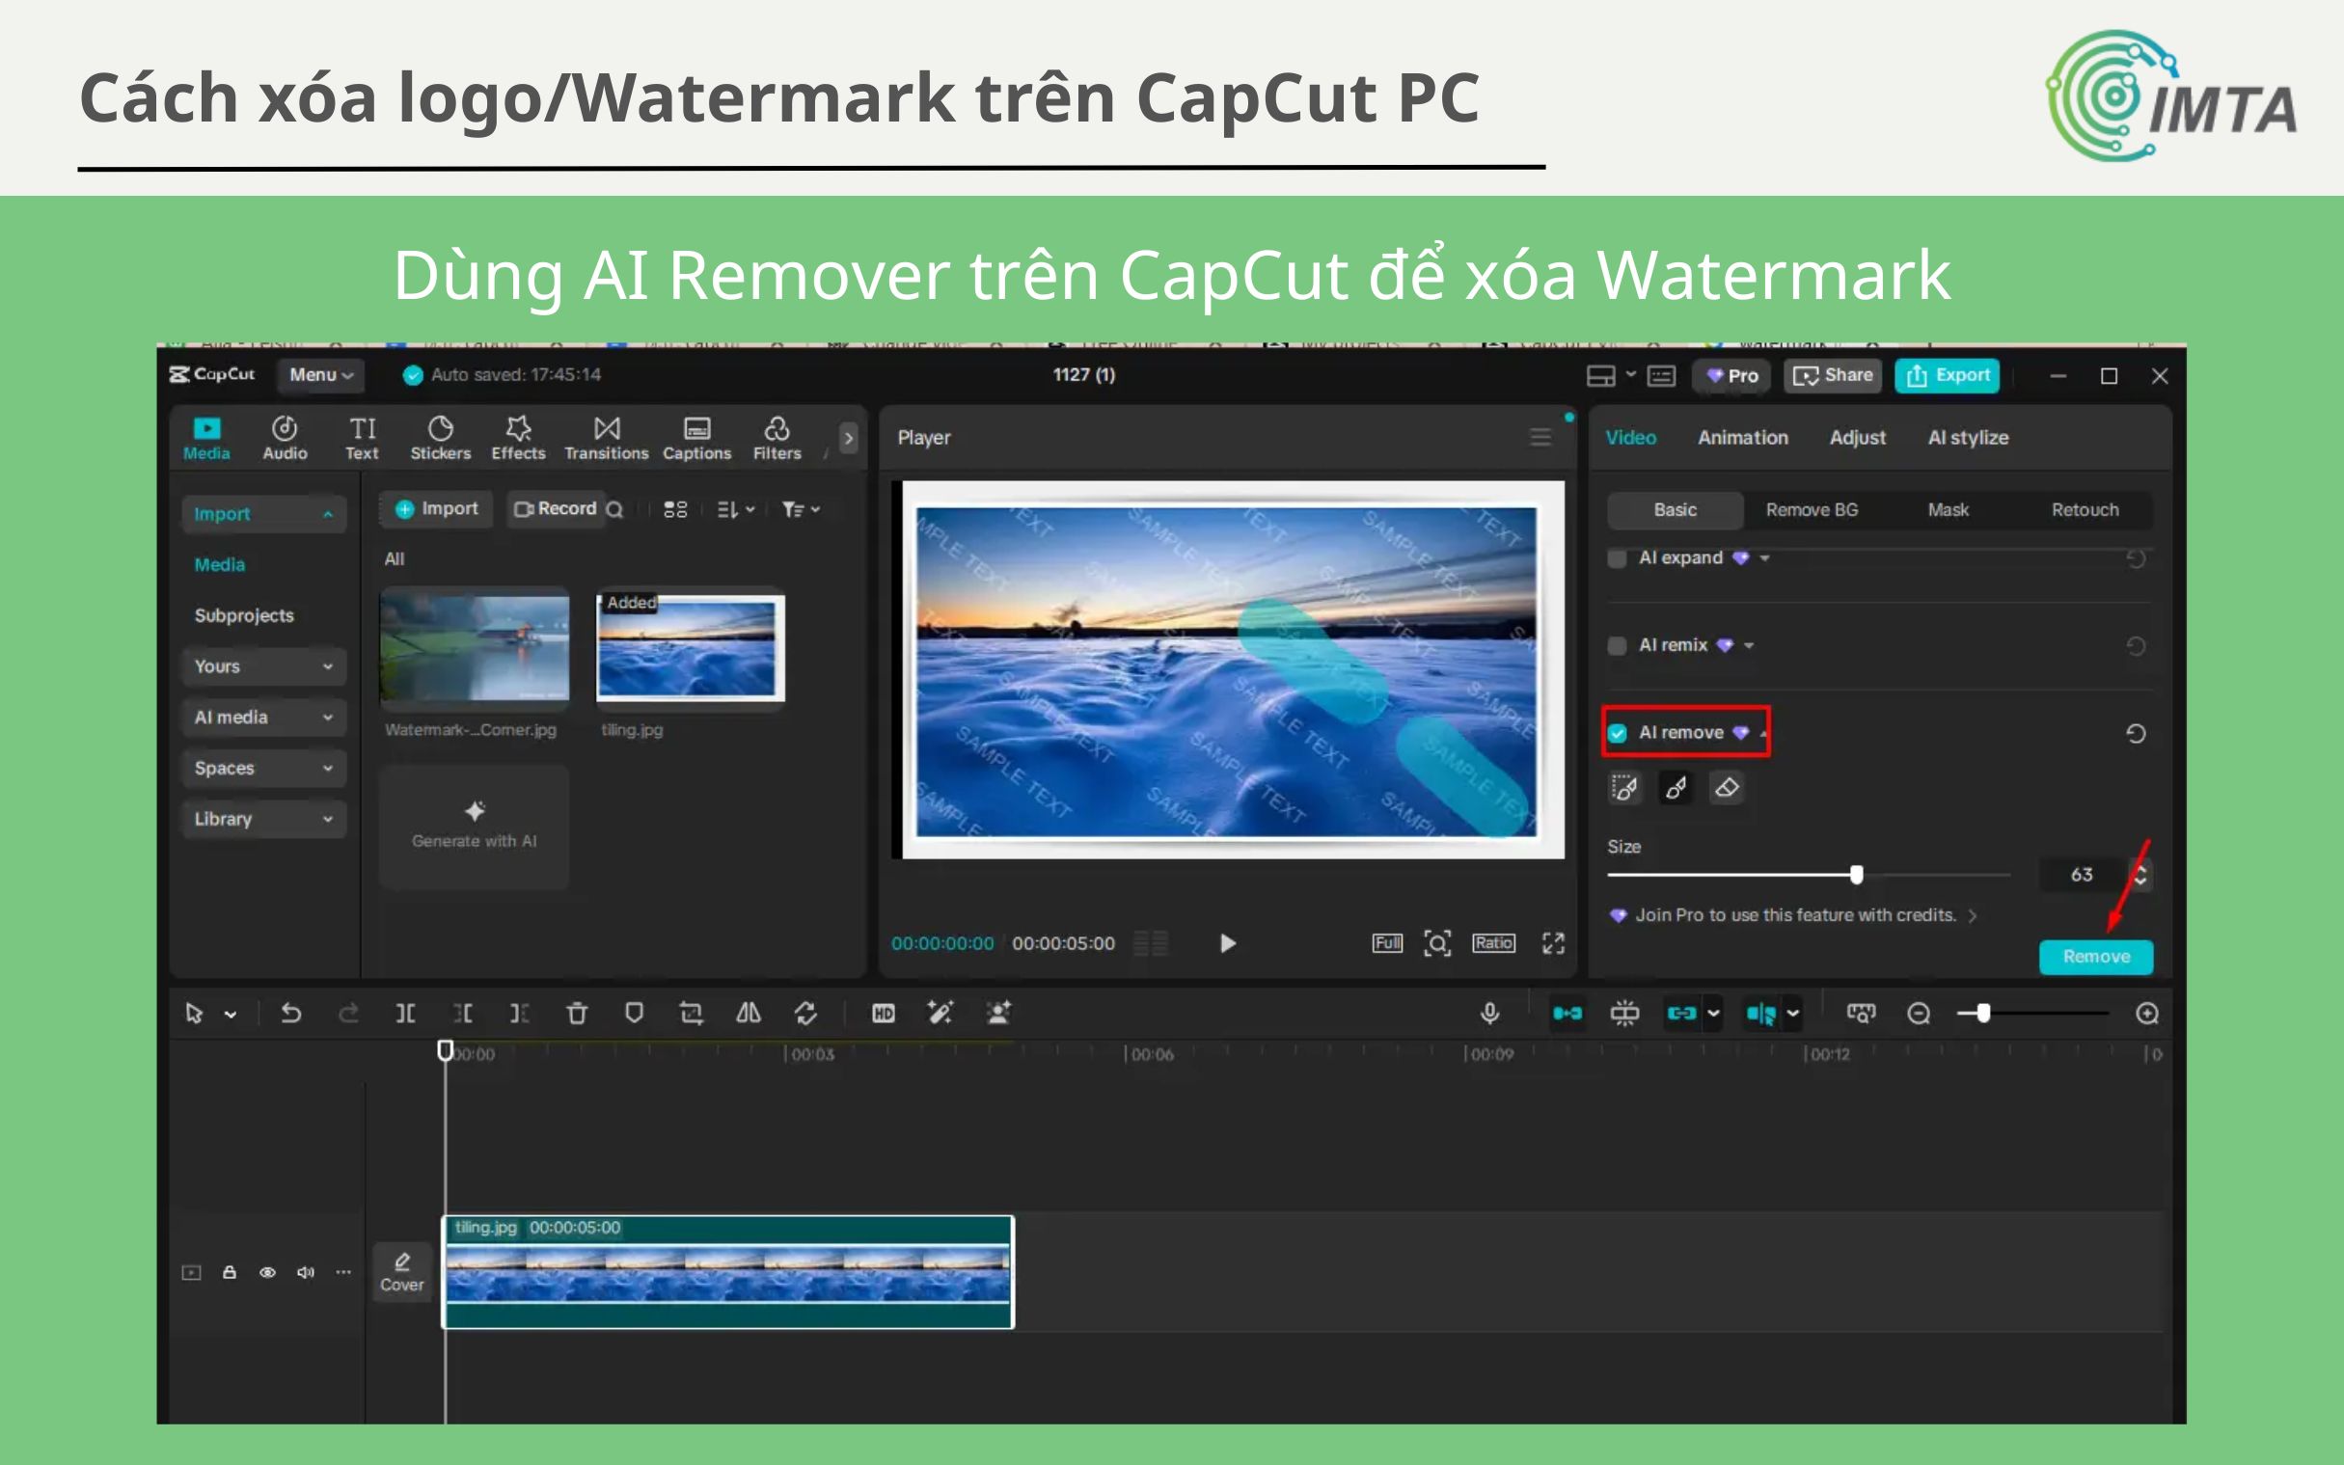Screen dimensions: 2344x1465
Task: Open the Stickers library
Action: point(440,438)
